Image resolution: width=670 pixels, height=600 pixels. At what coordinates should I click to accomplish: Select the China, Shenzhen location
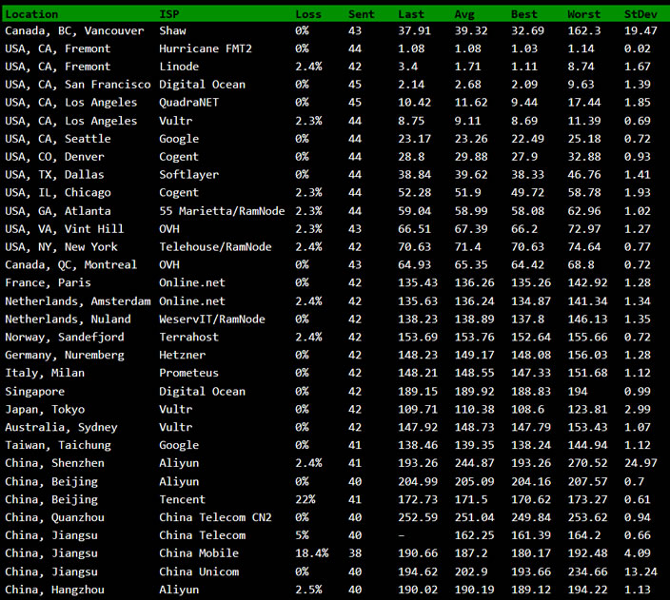54,463
